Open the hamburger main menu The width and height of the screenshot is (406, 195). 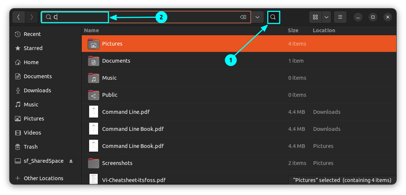[340, 17]
